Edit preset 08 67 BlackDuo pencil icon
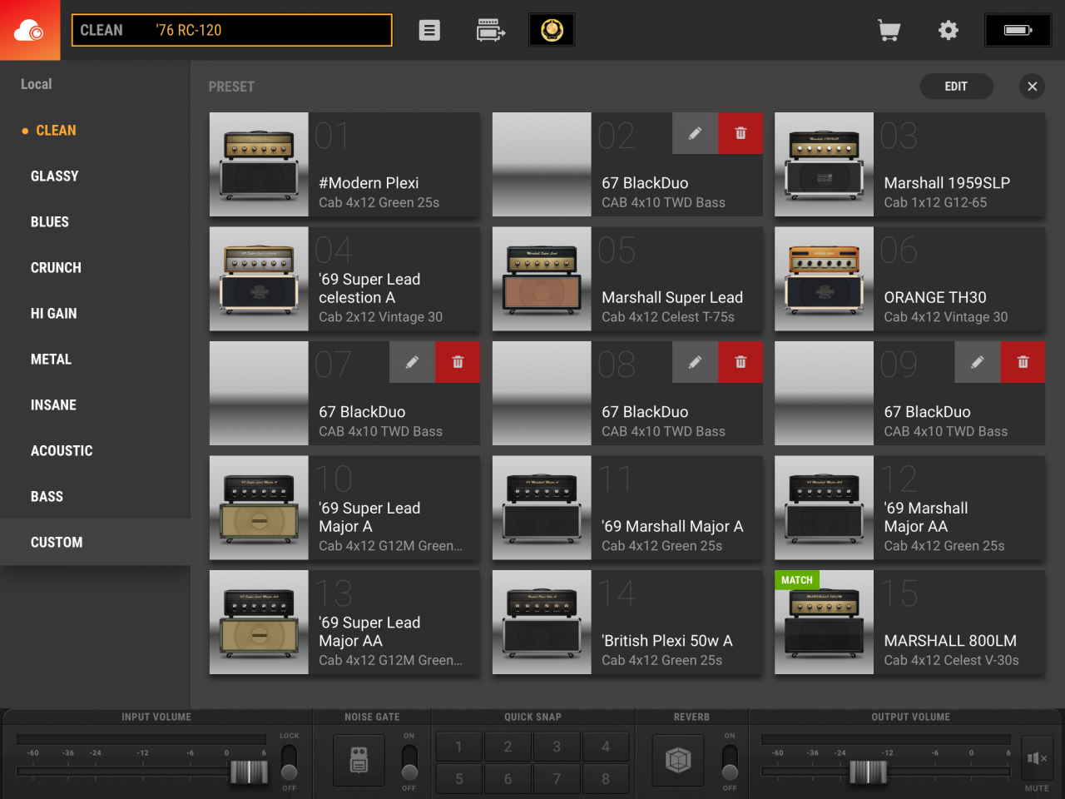This screenshot has height=799, width=1065. pos(695,362)
